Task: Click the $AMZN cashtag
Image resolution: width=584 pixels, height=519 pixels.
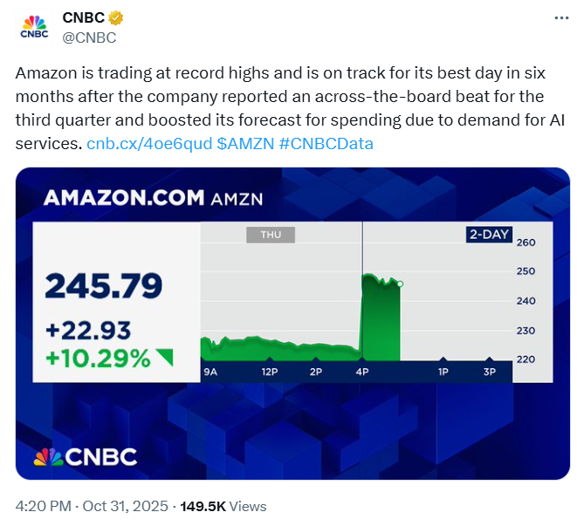Action: (x=245, y=142)
